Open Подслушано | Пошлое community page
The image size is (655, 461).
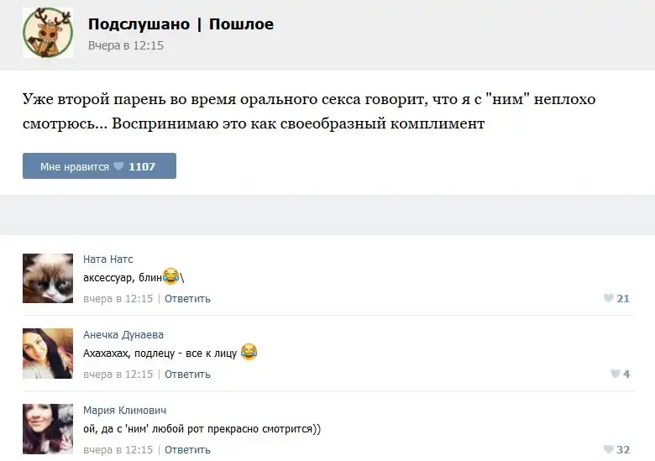tap(181, 24)
